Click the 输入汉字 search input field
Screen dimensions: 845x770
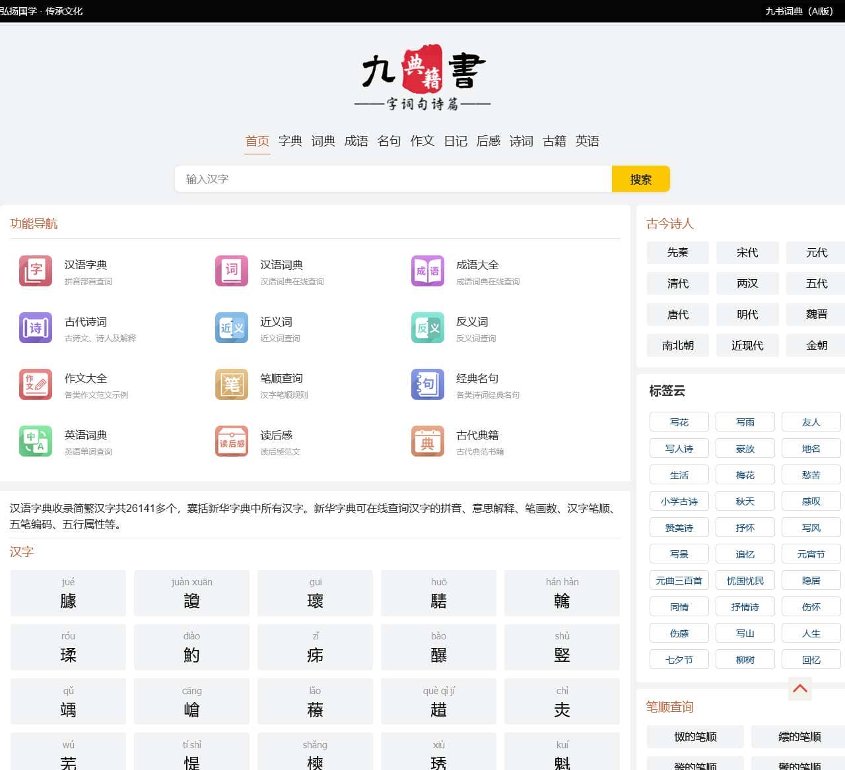coord(393,179)
